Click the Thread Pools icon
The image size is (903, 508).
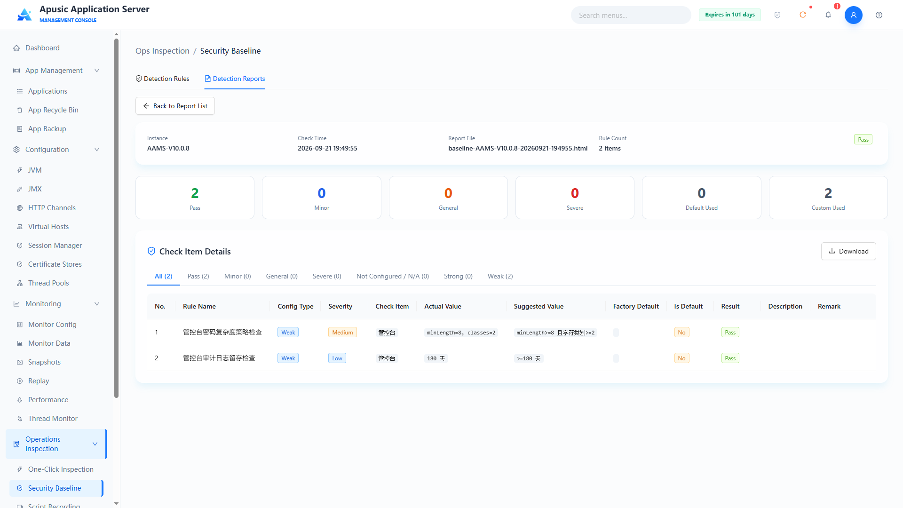20,283
